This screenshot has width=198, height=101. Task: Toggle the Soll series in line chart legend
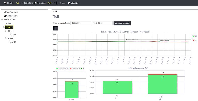(x=194, y=36)
